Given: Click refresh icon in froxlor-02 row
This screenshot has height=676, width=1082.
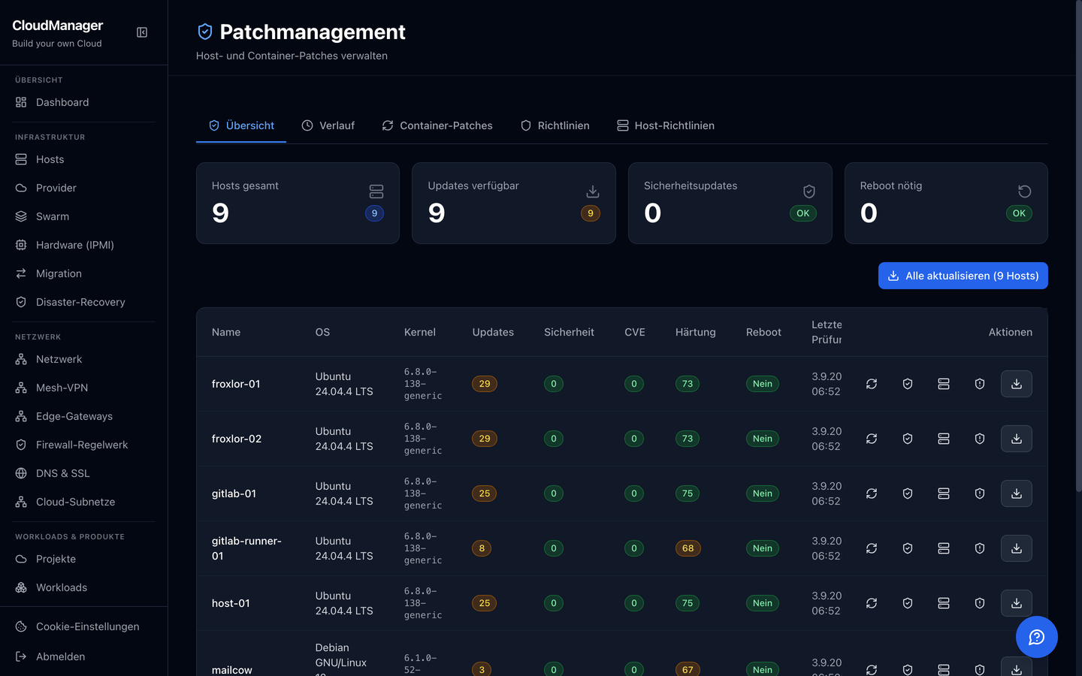Looking at the screenshot, I should [872, 439].
